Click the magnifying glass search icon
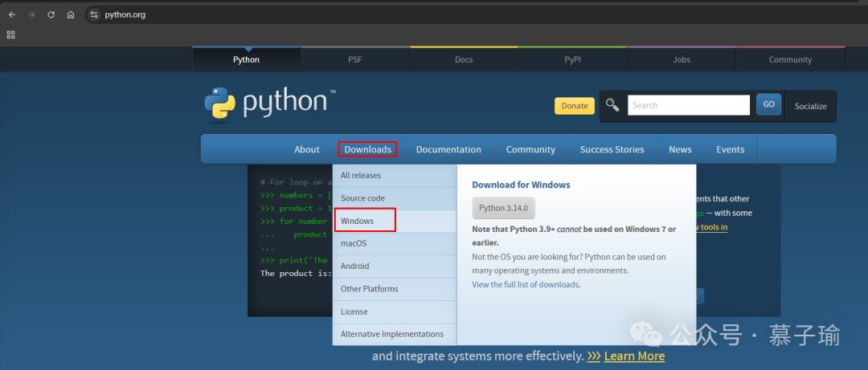Image resolution: width=868 pixels, height=370 pixels. tap(612, 105)
